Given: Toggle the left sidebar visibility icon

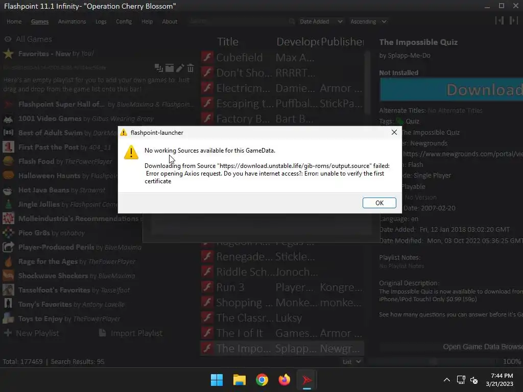Looking at the screenshot, I should point(500,20).
